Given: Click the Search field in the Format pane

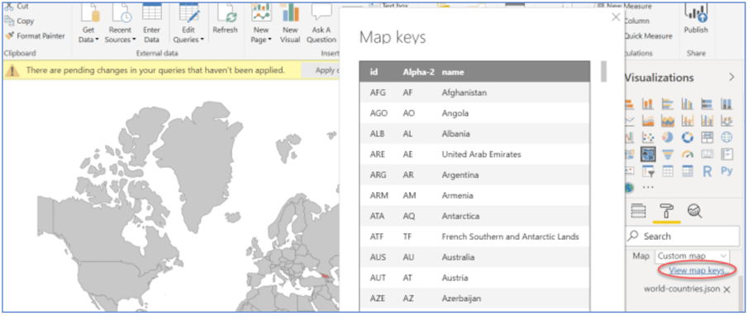Looking at the screenshot, I should pos(682,237).
